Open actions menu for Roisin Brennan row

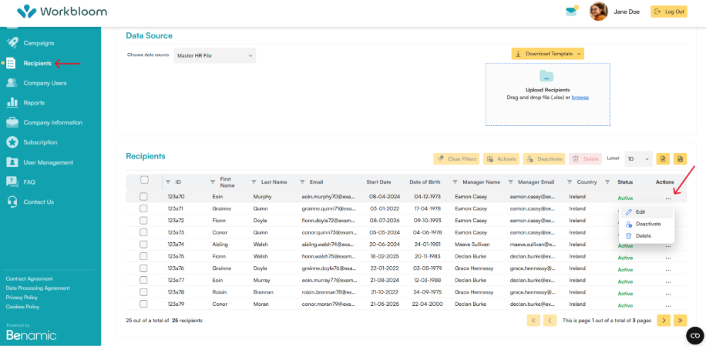click(x=667, y=294)
